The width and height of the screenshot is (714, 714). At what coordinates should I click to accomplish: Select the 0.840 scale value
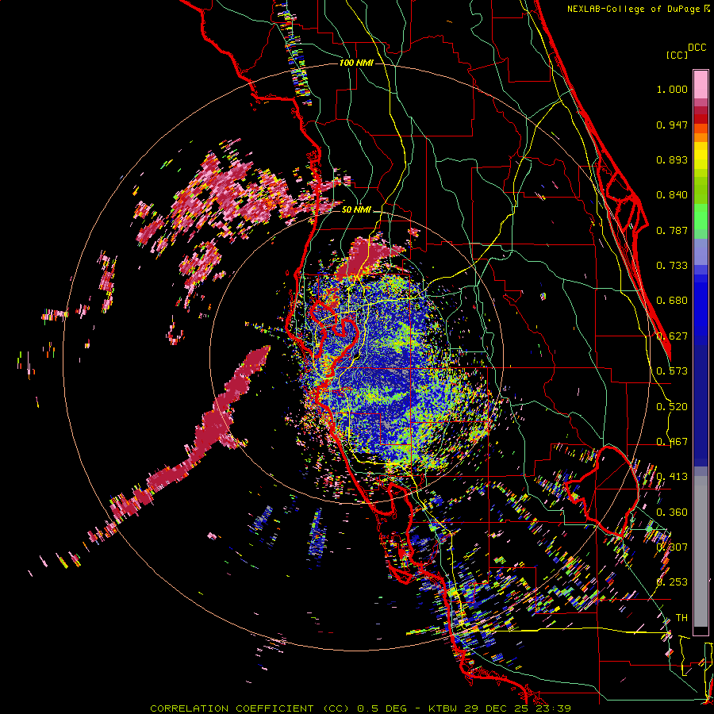[672, 195]
